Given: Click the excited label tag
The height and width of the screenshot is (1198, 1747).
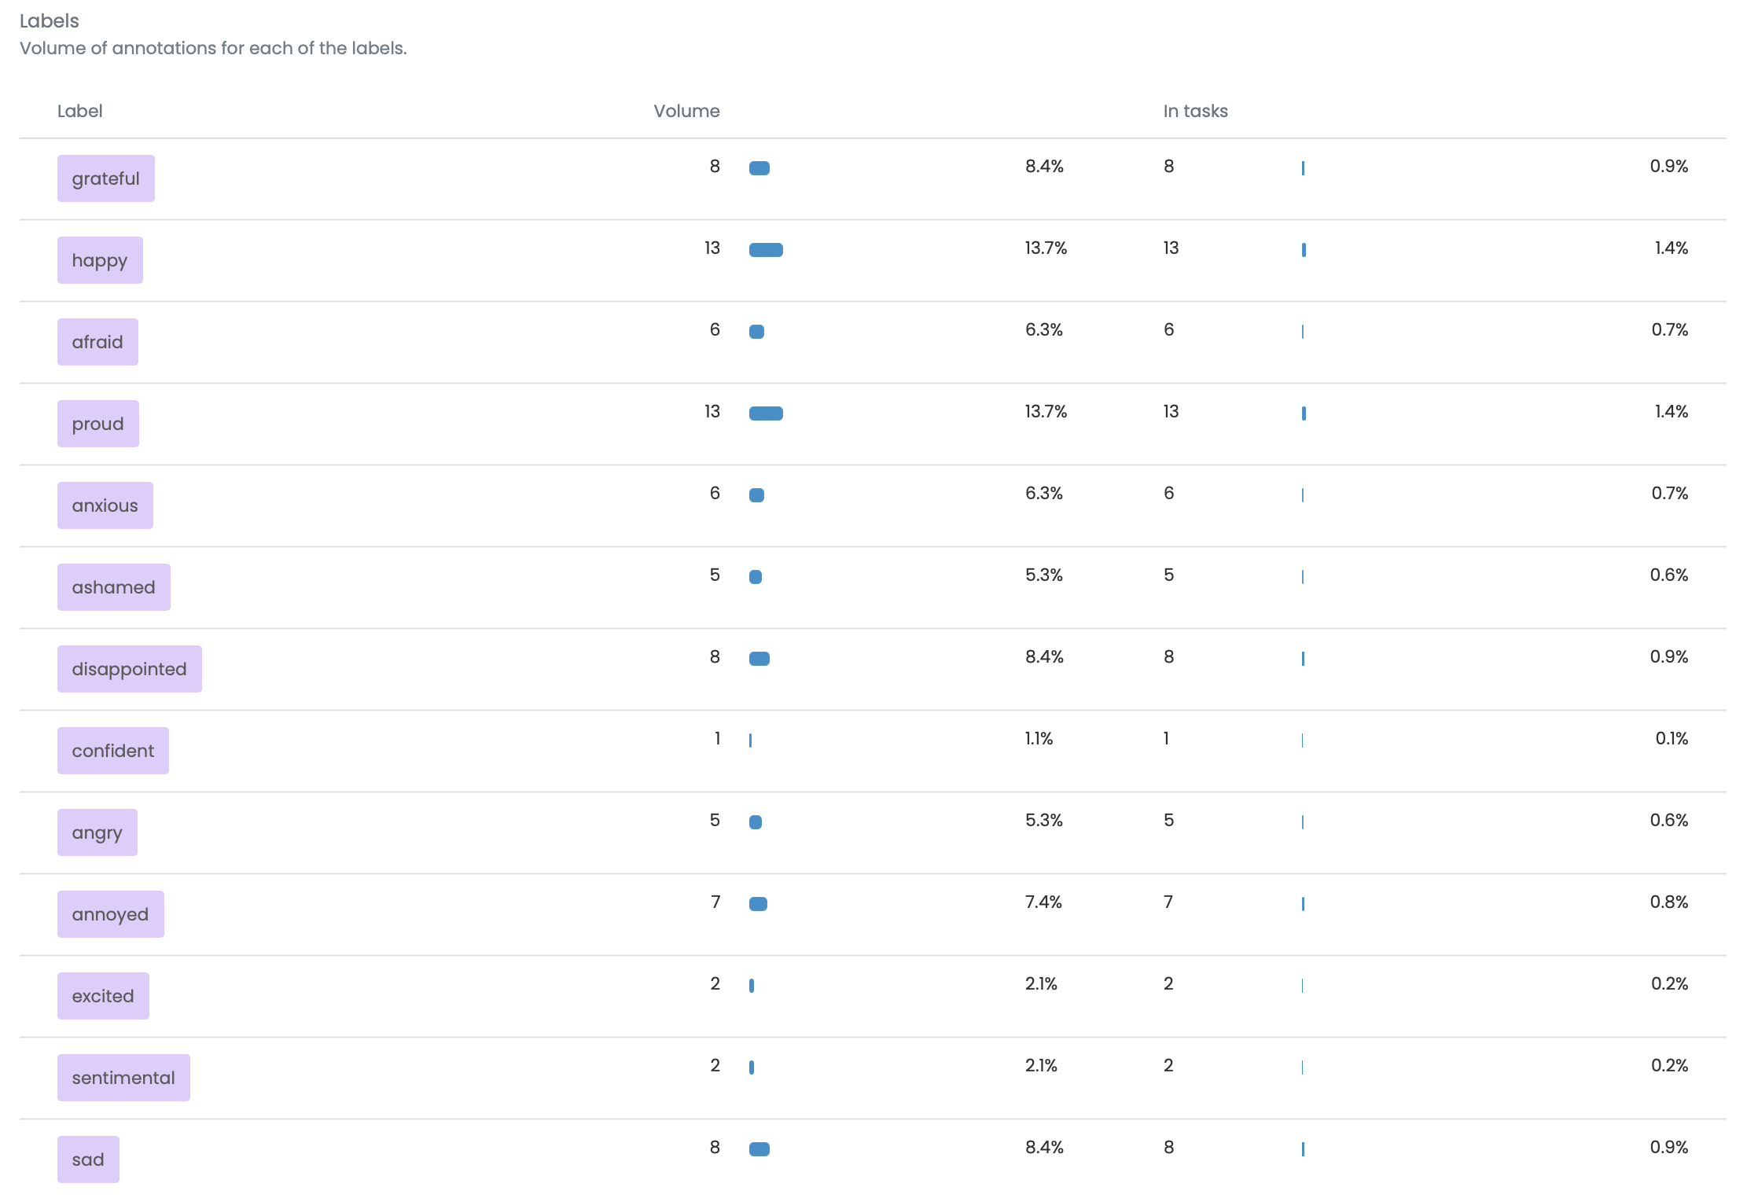Looking at the screenshot, I should coord(103,996).
